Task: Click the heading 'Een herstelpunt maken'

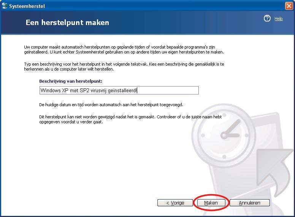Action: pos(67,22)
